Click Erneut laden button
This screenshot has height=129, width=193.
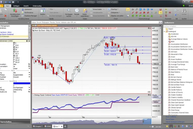(x=97, y=9)
